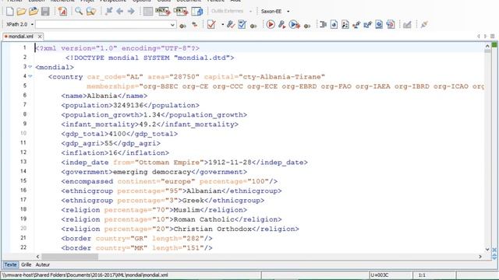Create a new document via toolbar

click(x=9, y=12)
